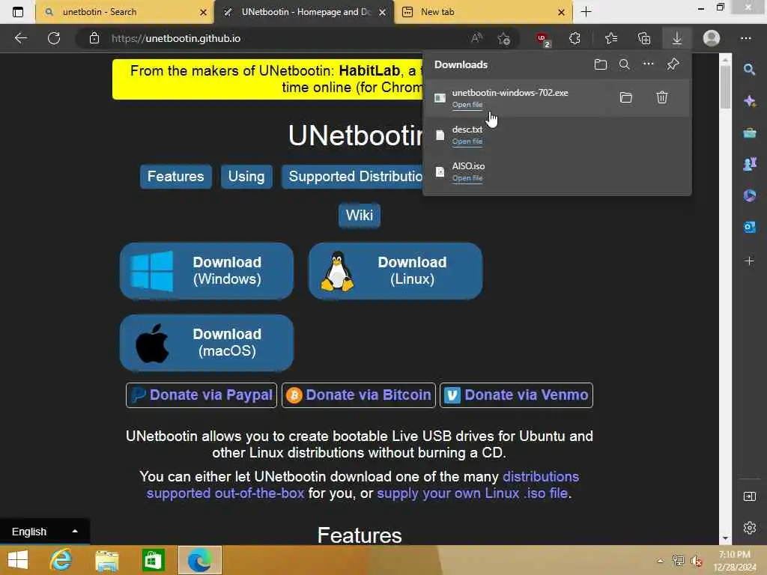This screenshot has height=575, width=767.
Task: Close the New tab tab
Action: point(562,12)
